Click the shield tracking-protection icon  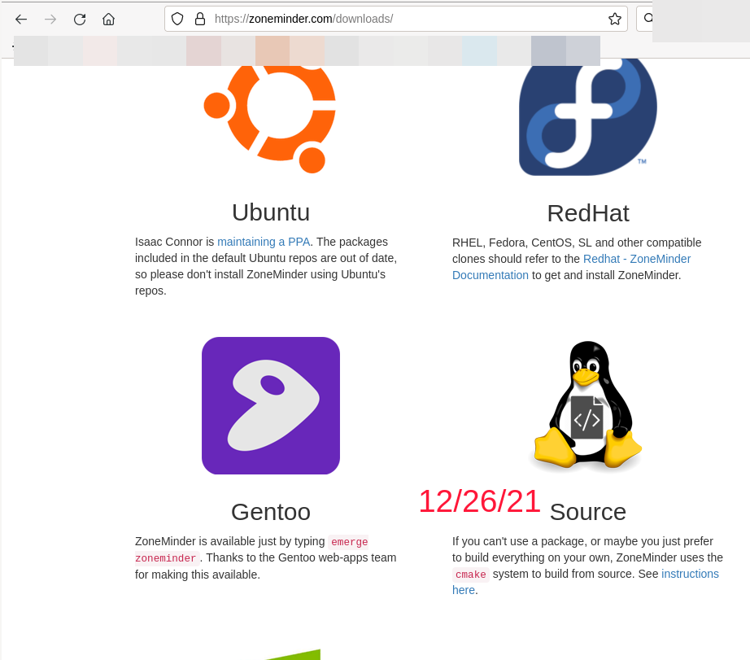coord(176,18)
